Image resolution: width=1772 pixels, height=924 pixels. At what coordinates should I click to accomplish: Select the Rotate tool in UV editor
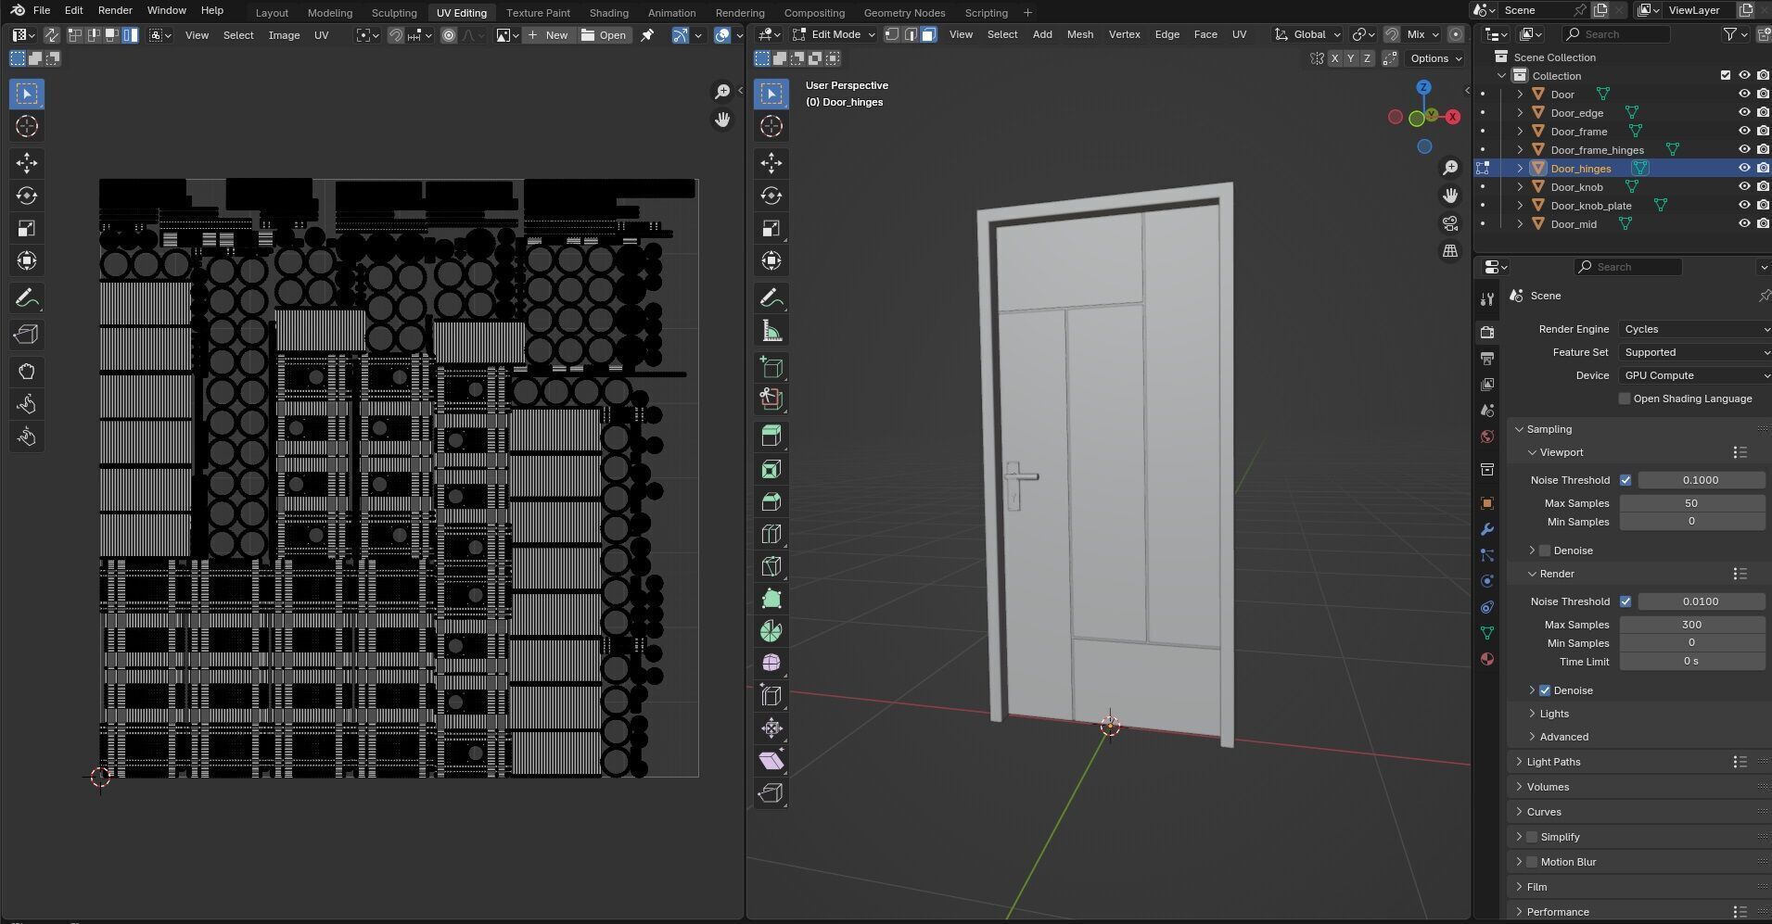pos(27,196)
